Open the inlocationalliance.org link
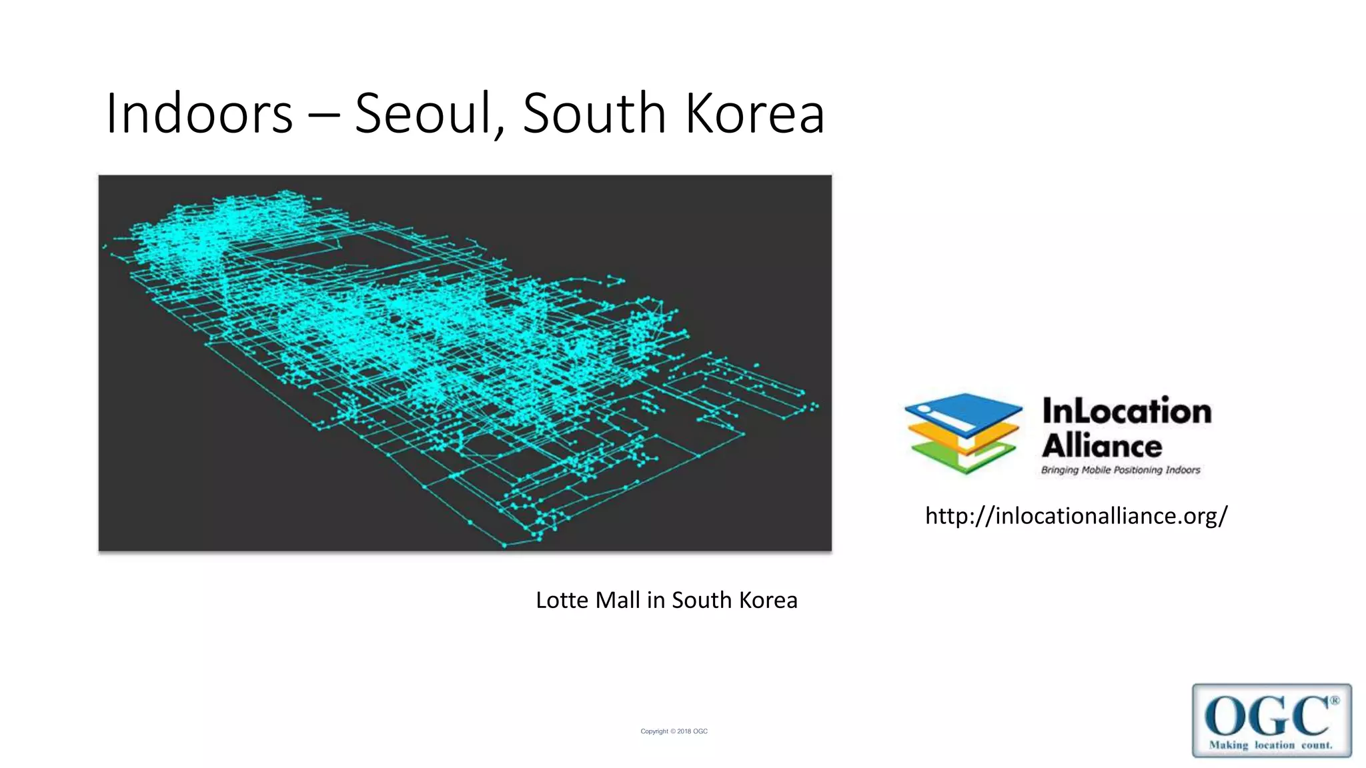1366x768 pixels. [x=1076, y=516]
